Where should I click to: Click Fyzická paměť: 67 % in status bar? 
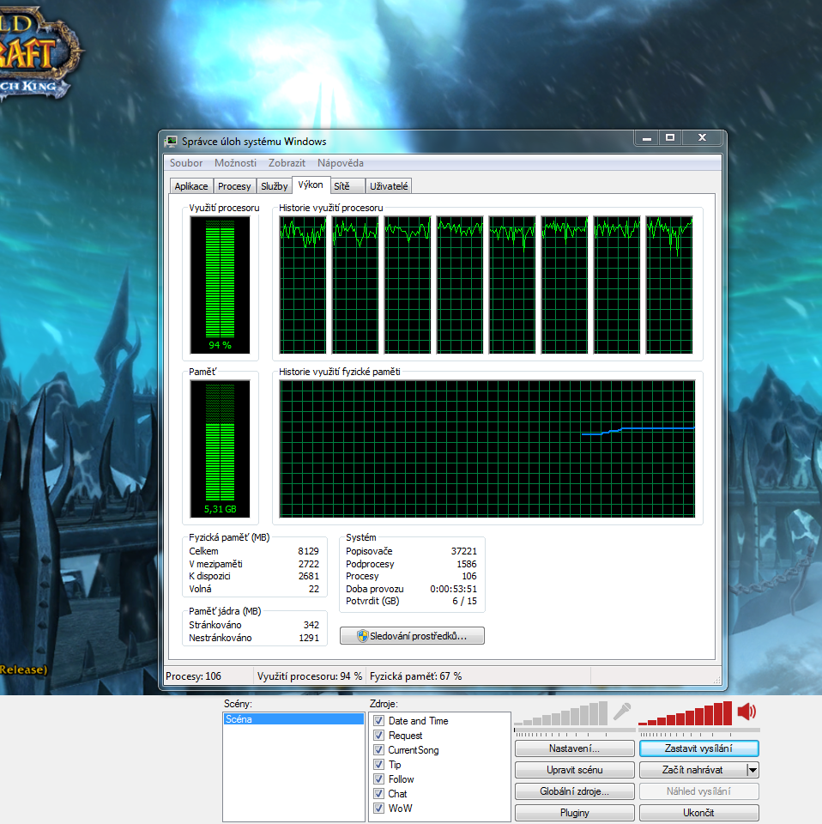(x=415, y=676)
